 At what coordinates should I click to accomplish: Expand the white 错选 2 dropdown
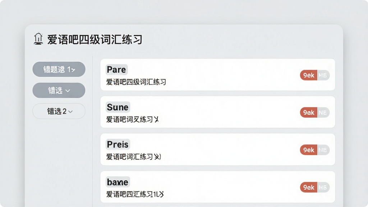click(x=59, y=111)
